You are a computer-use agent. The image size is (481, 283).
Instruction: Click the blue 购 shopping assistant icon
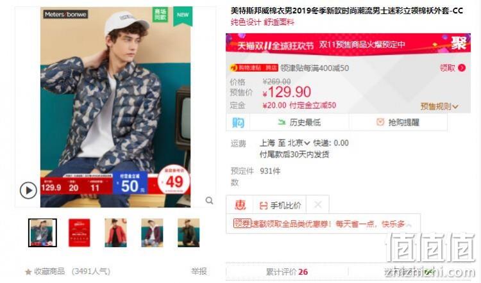[238, 122]
